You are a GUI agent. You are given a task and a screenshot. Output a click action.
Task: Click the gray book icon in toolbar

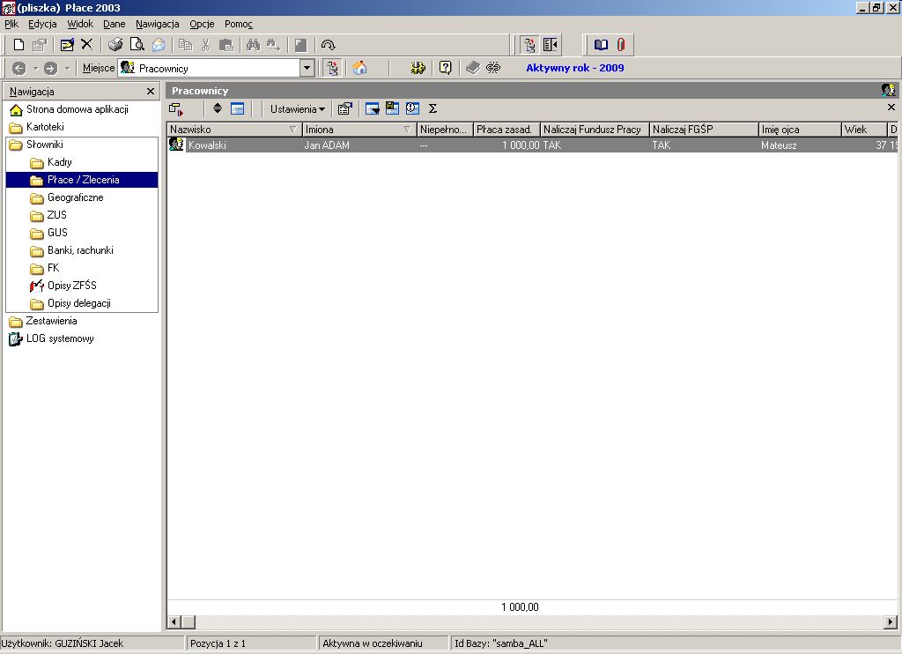473,68
